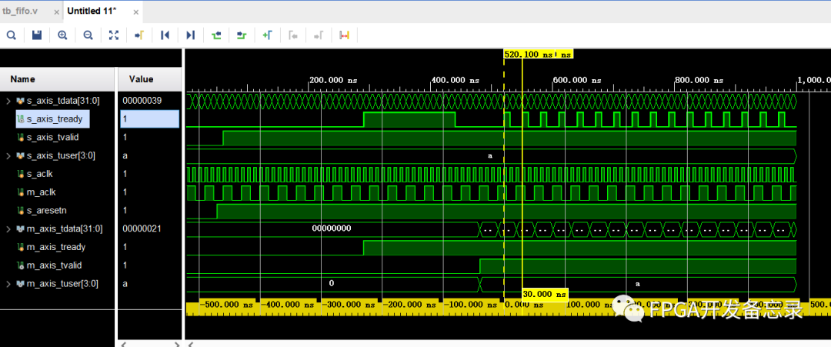831x347 pixels.
Task: Click the Zoom Fit icon
Action: click(114, 35)
